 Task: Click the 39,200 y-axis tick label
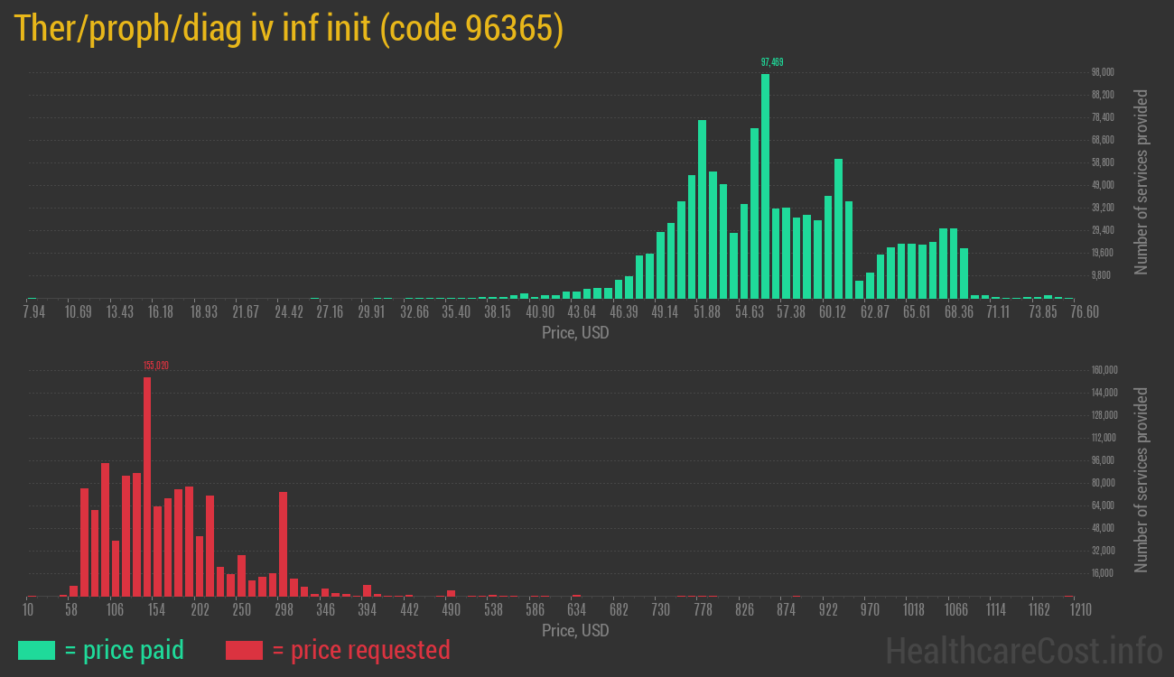click(1103, 208)
